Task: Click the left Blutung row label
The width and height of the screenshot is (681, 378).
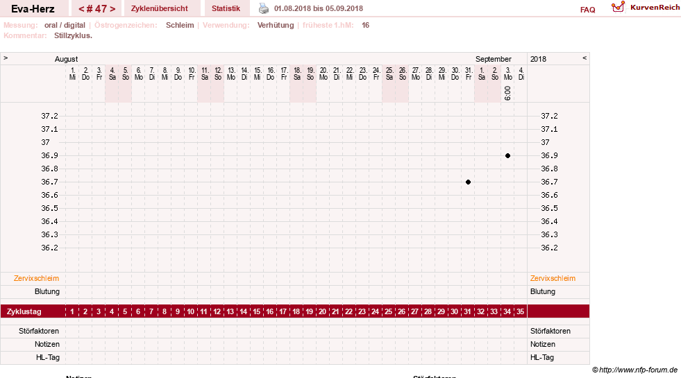Action: pyautogui.click(x=47, y=291)
